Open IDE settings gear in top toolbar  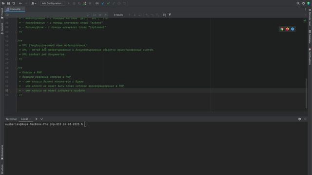303,3
